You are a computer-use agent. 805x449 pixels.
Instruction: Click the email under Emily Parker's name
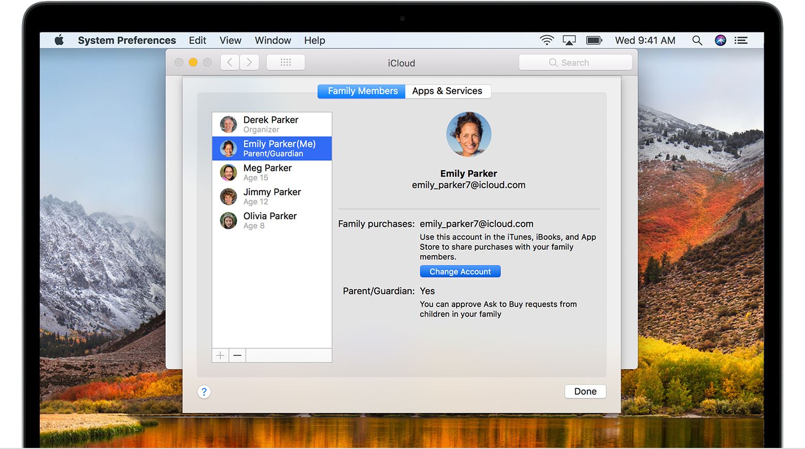469,185
